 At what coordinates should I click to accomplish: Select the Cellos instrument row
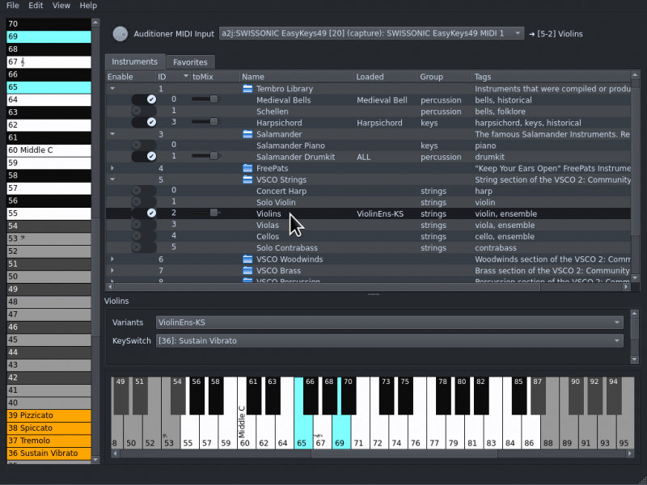pyautogui.click(x=267, y=236)
